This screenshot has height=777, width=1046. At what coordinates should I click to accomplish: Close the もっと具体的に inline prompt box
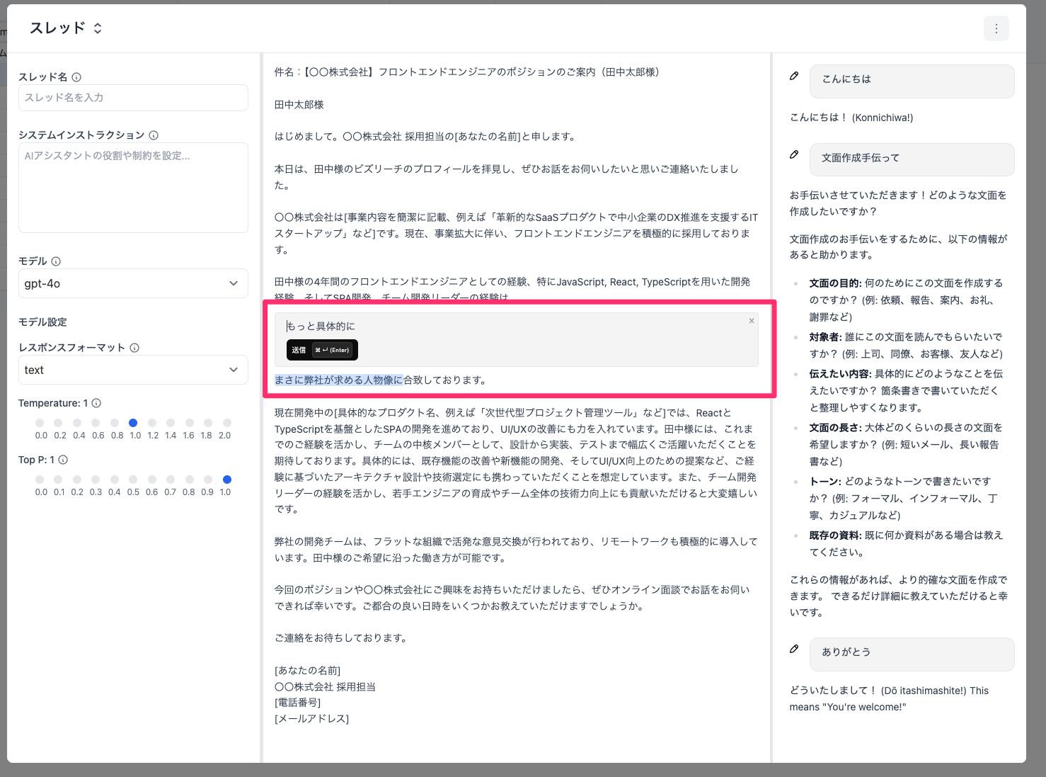[x=752, y=321]
